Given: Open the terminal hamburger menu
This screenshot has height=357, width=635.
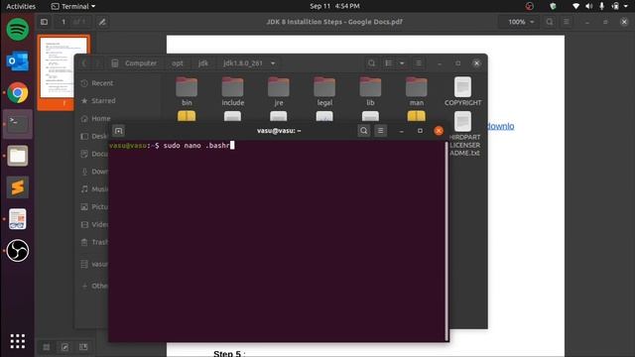Looking at the screenshot, I should pyautogui.click(x=381, y=131).
